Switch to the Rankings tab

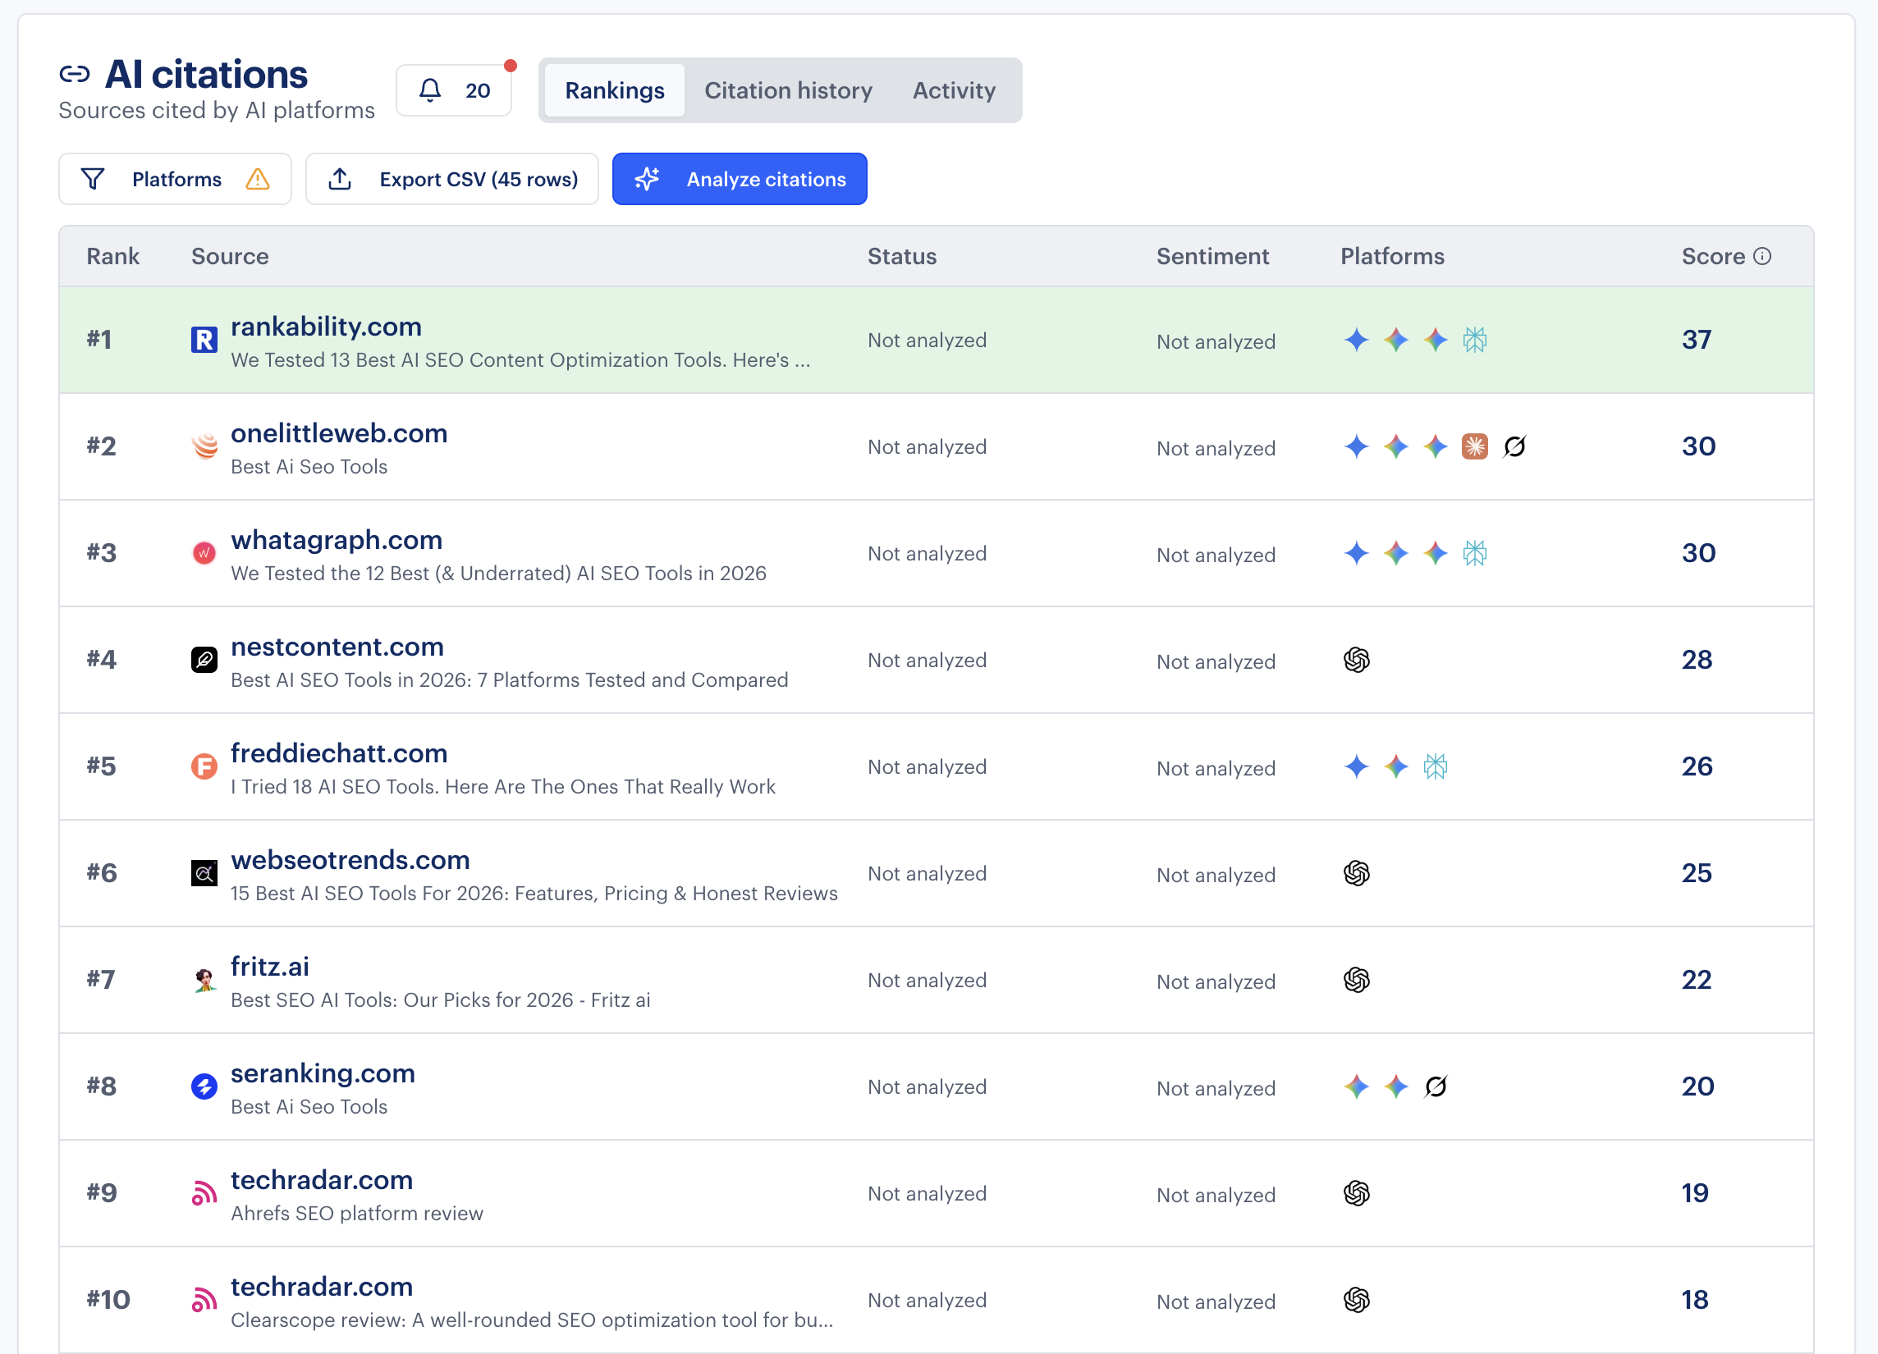click(x=615, y=90)
